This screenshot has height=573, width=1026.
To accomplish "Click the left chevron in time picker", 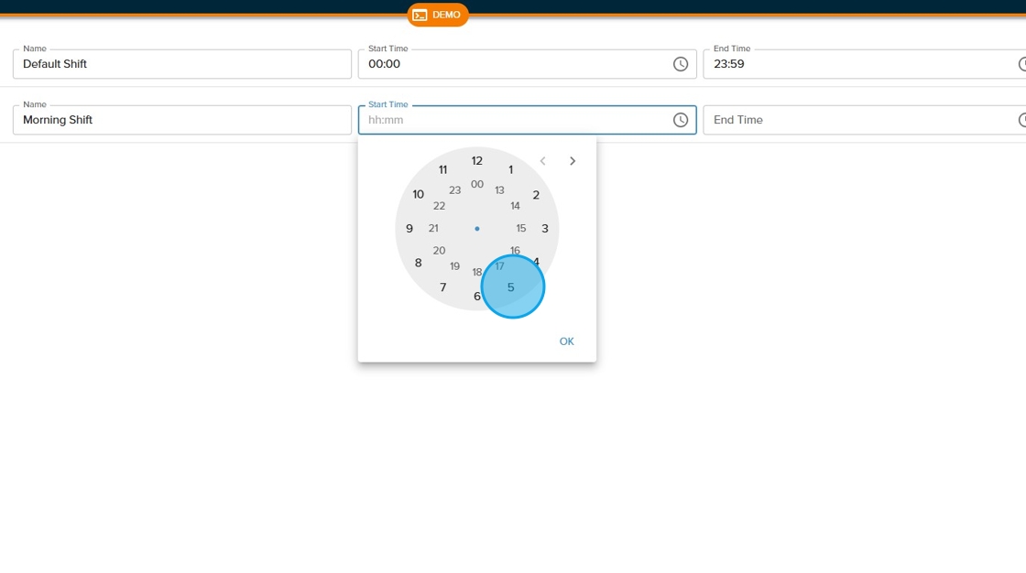I will [543, 161].
